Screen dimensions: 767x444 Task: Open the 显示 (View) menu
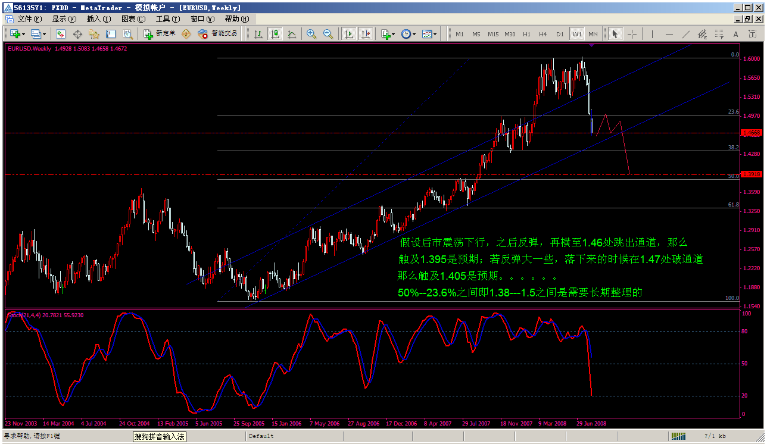click(x=64, y=19)
